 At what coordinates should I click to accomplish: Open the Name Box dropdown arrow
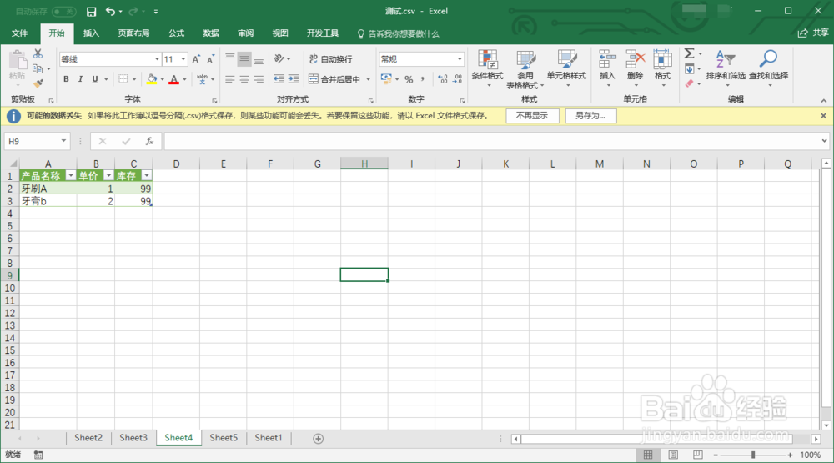click(63, 141)
